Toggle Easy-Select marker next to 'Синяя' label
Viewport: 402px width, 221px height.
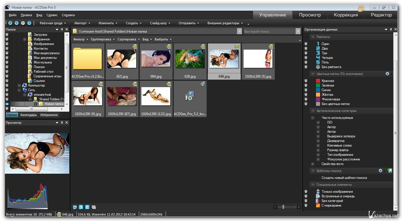306,90
